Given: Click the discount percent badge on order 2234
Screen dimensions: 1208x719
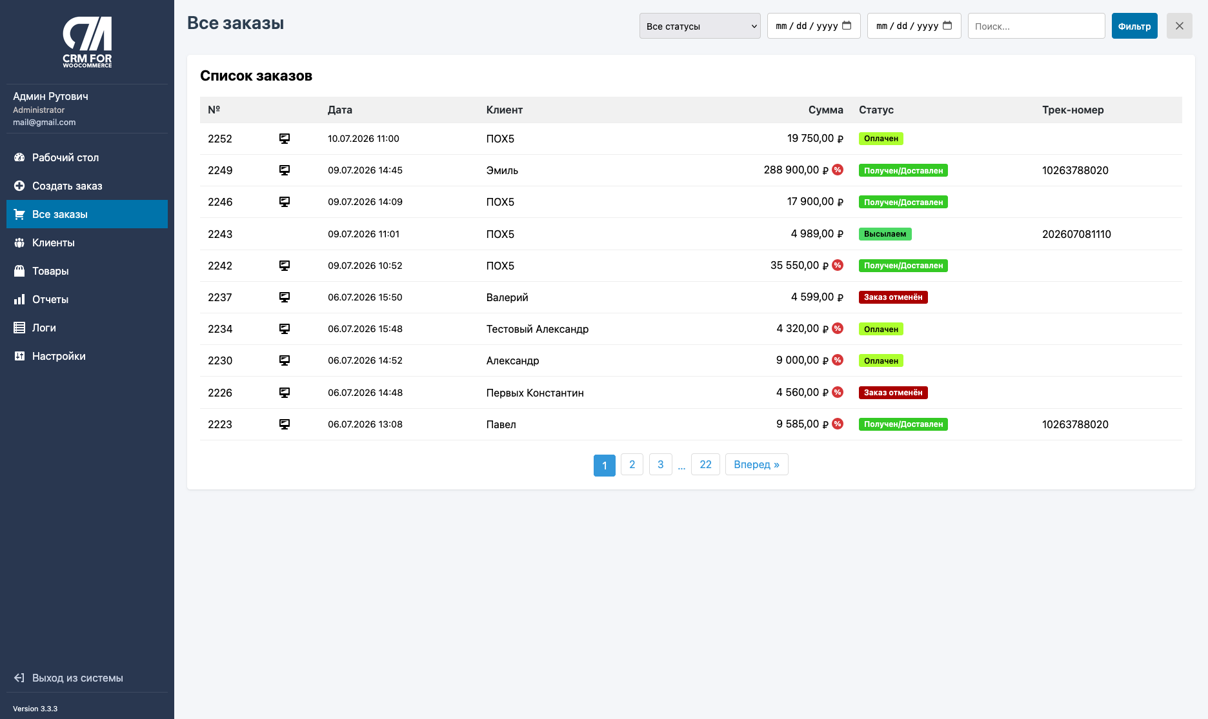Looking at the screenshot, I should tap(838, 328).
